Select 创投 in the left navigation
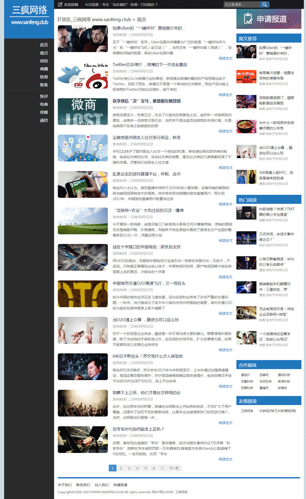306x499 pixels. pyautogui.click(x=44, y=61)
